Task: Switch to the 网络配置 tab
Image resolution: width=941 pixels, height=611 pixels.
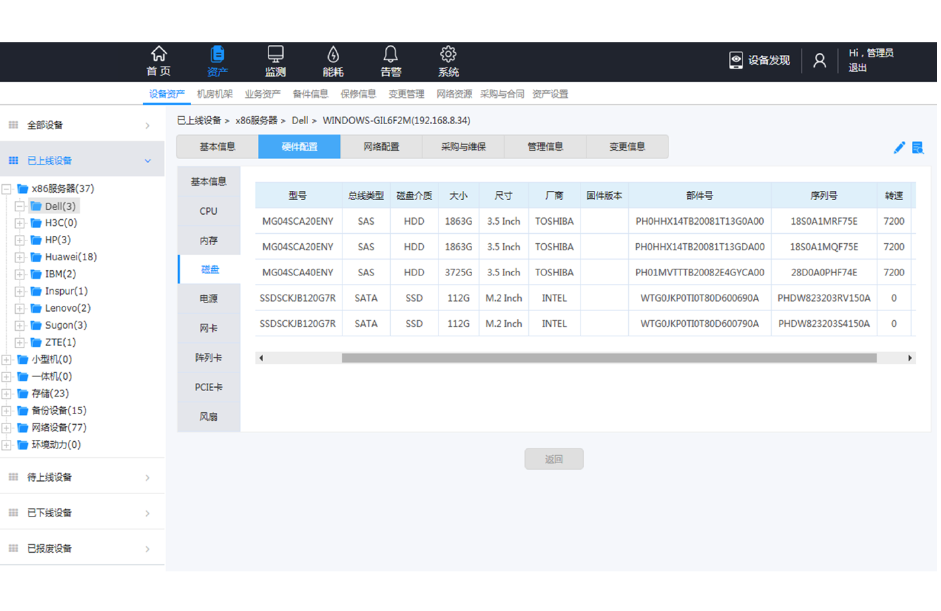Action: click(381, 147)
